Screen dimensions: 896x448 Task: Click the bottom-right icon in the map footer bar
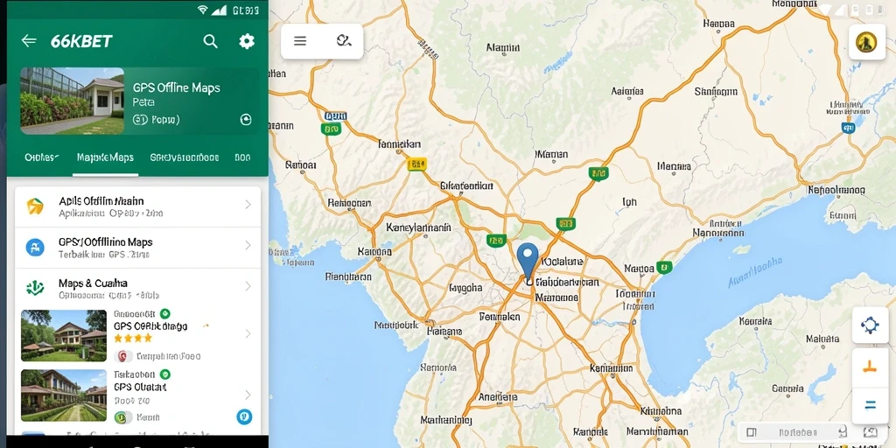click(871, 432)
